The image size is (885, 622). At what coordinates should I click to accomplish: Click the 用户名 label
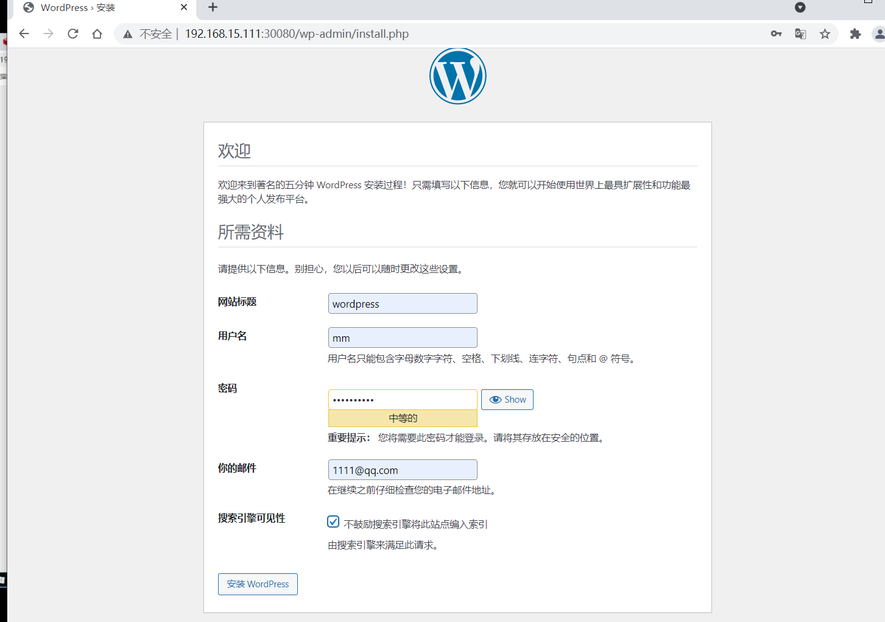233,336
